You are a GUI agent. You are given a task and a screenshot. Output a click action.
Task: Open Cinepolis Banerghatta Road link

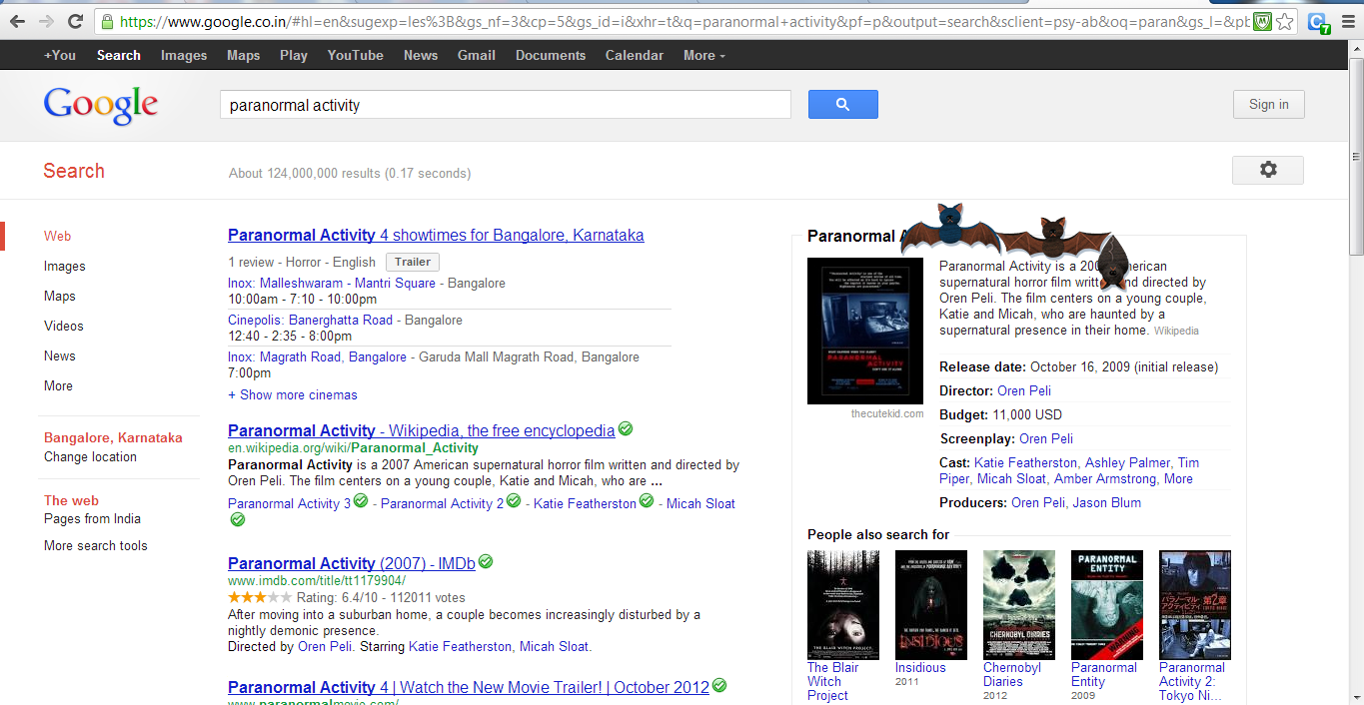[310, 320]
